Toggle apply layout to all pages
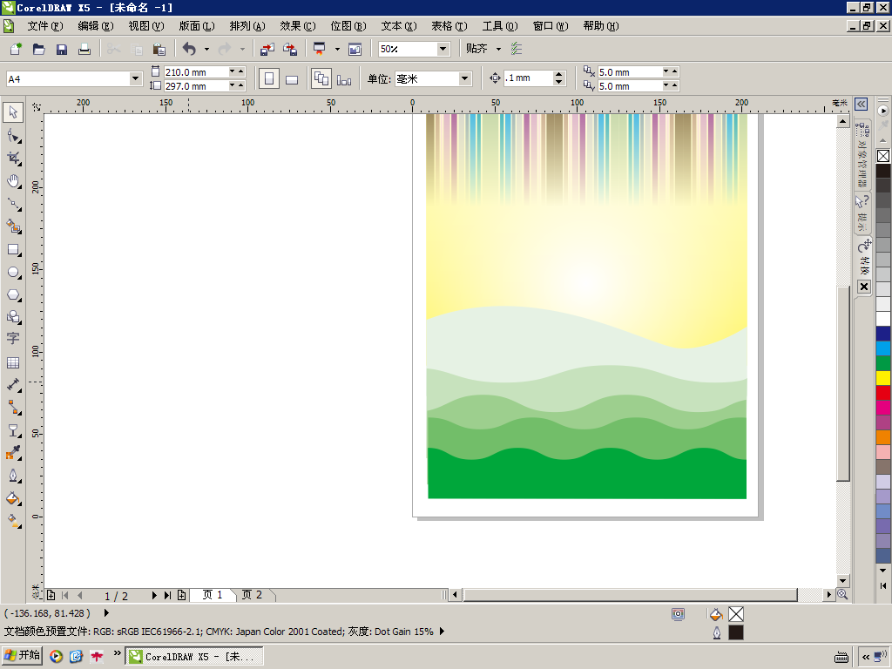 tap(321, 79)
